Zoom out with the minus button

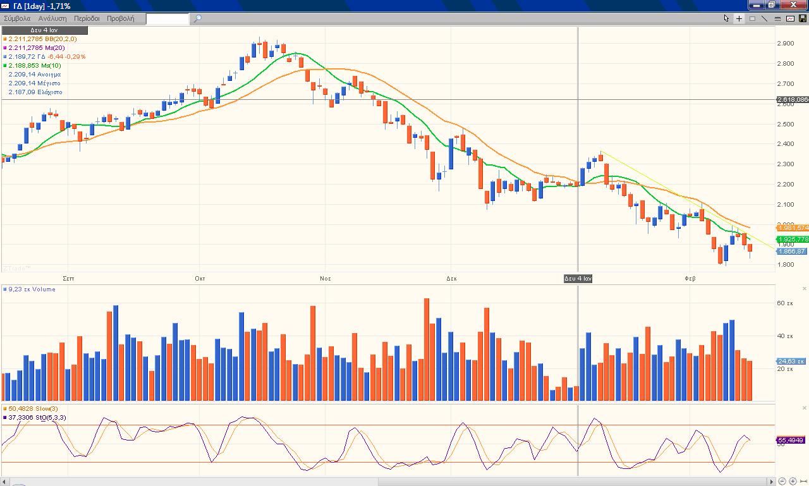coord(782,481)
